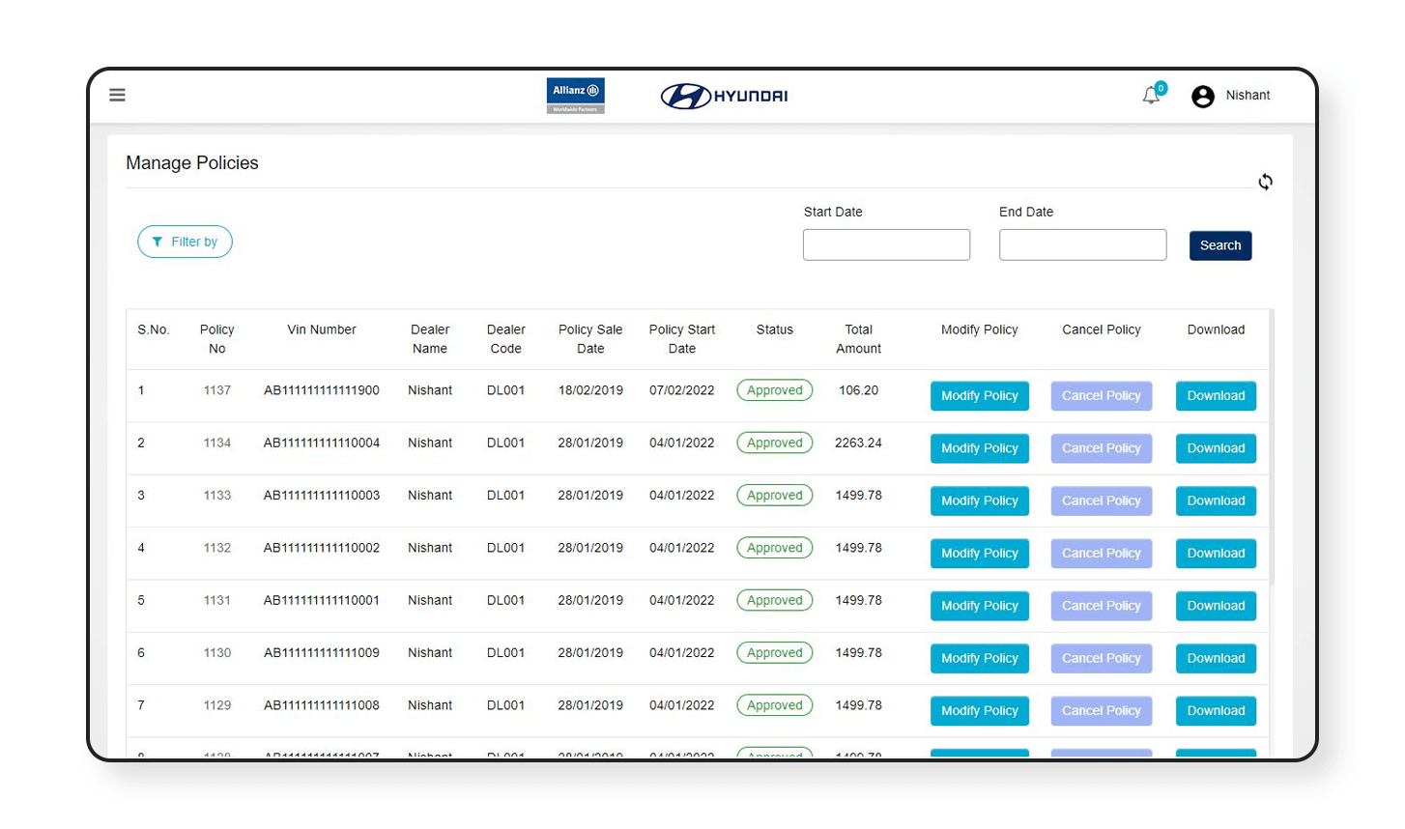The image size is (1405, 829).
Task: Click the Dealer Code column header
Action: [x=506, y=339]
